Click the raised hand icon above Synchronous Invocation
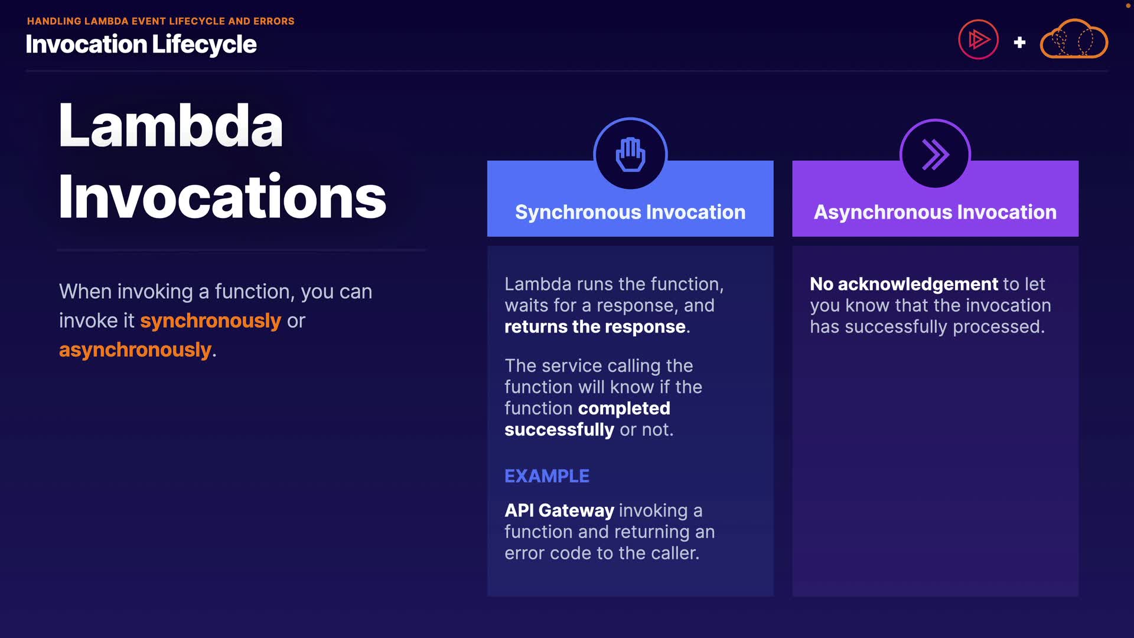 (x=630, y=155)
